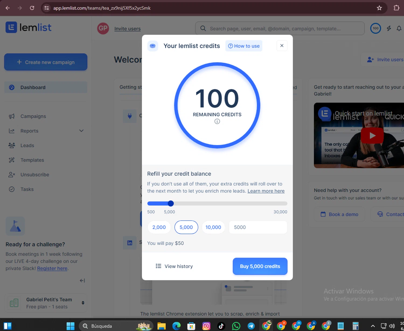Click the lightning bolt icon in top bar
Screen dimensions: 404x331
(x=389, y=28)
